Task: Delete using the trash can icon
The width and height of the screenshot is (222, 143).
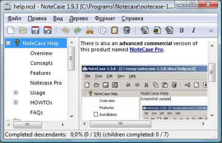Action: coord(127,30)
